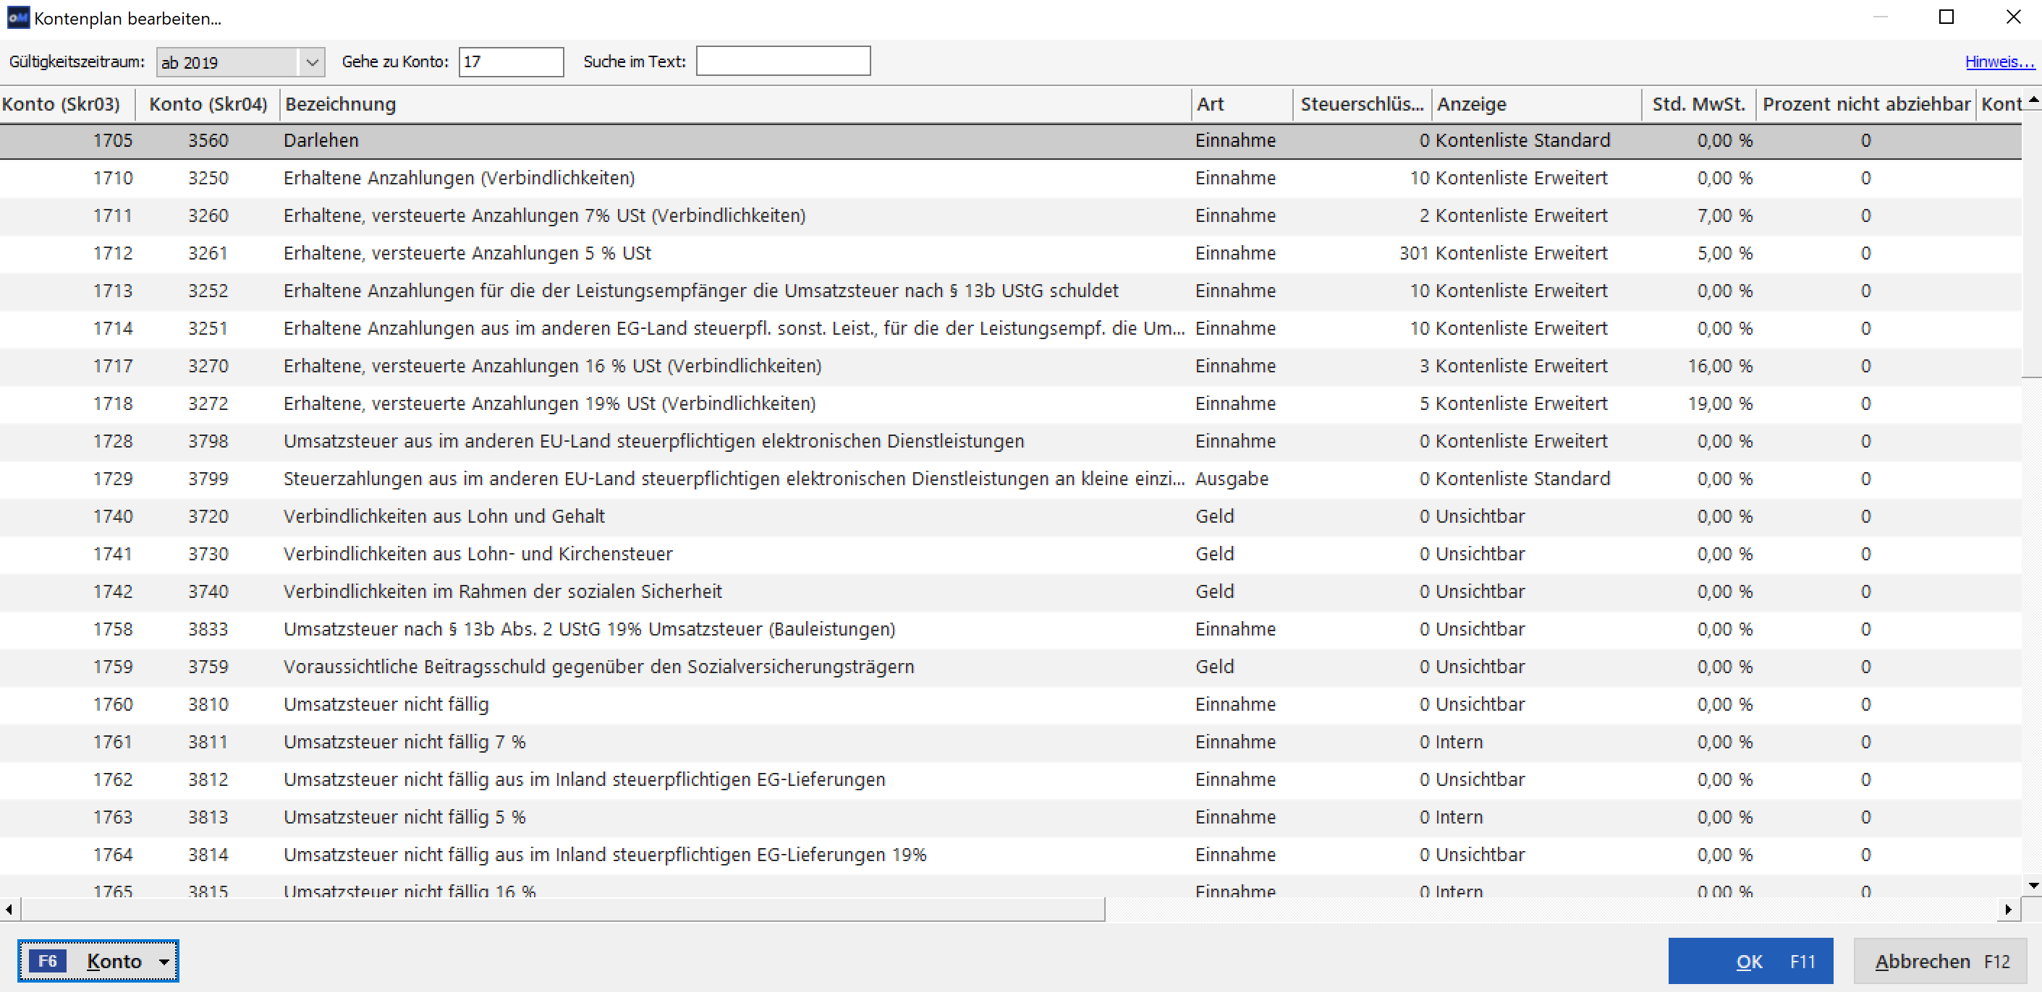Click the 19,00 % tax value
Screen dimensions: 2042x992
(1719, 404)
